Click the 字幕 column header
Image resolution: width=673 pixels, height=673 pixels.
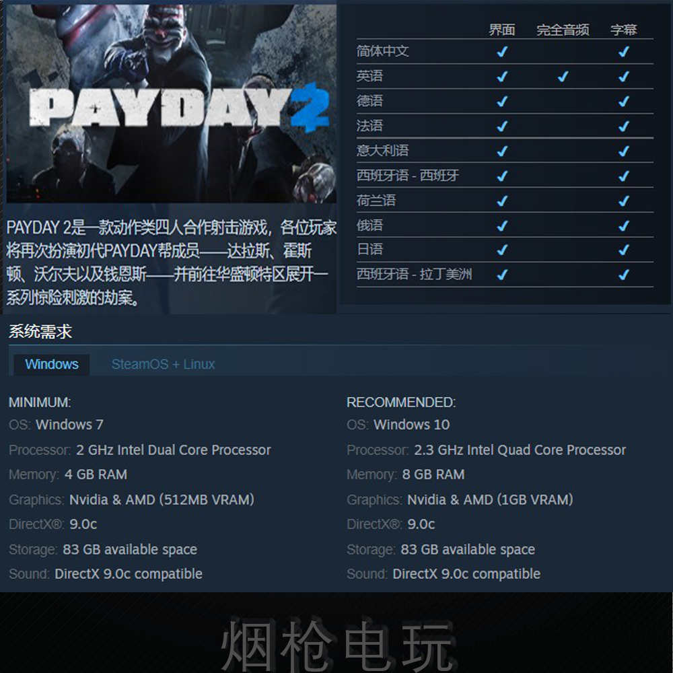pos(623,30)
